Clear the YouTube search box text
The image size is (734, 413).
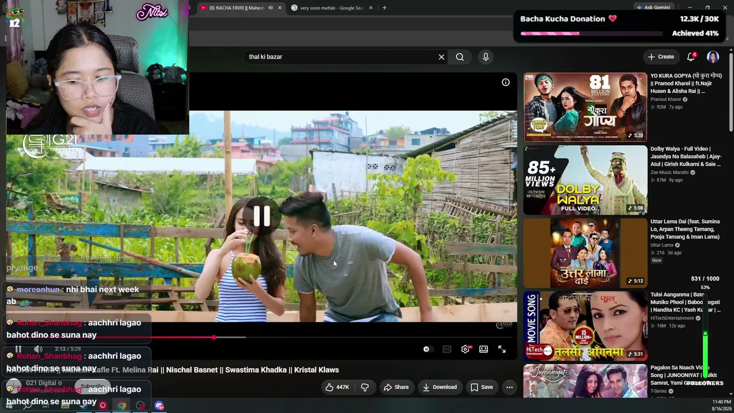pos(442,57)
